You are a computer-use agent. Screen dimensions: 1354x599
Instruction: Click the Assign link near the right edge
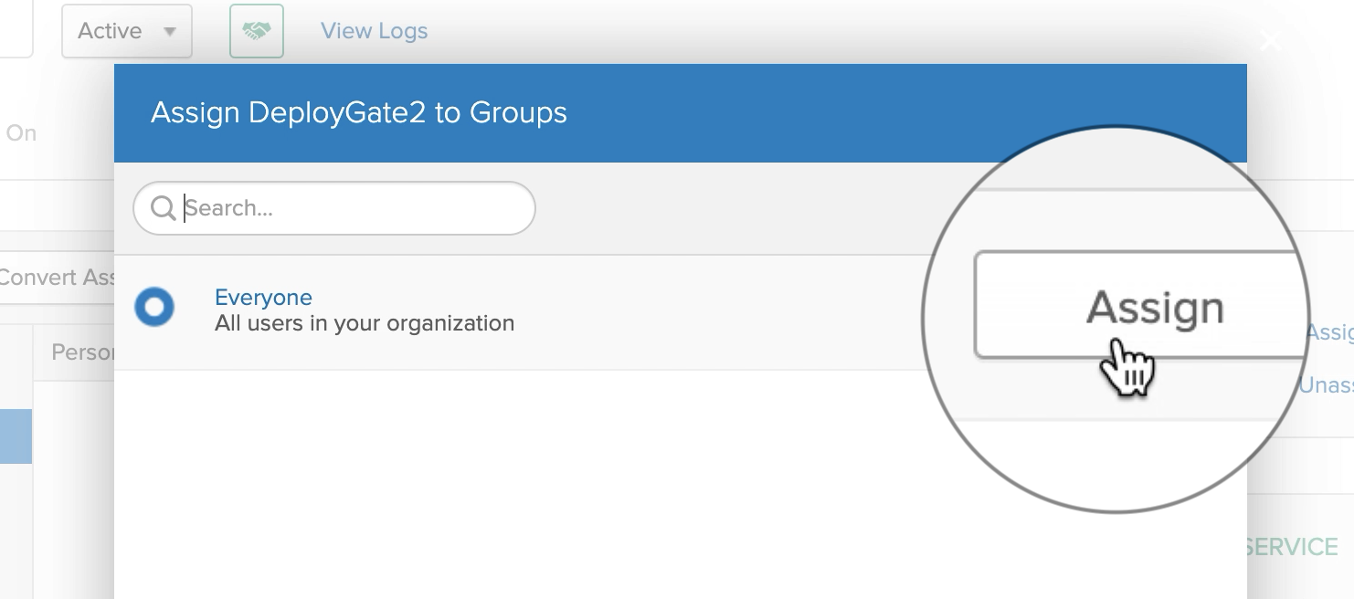(1330, 333)
